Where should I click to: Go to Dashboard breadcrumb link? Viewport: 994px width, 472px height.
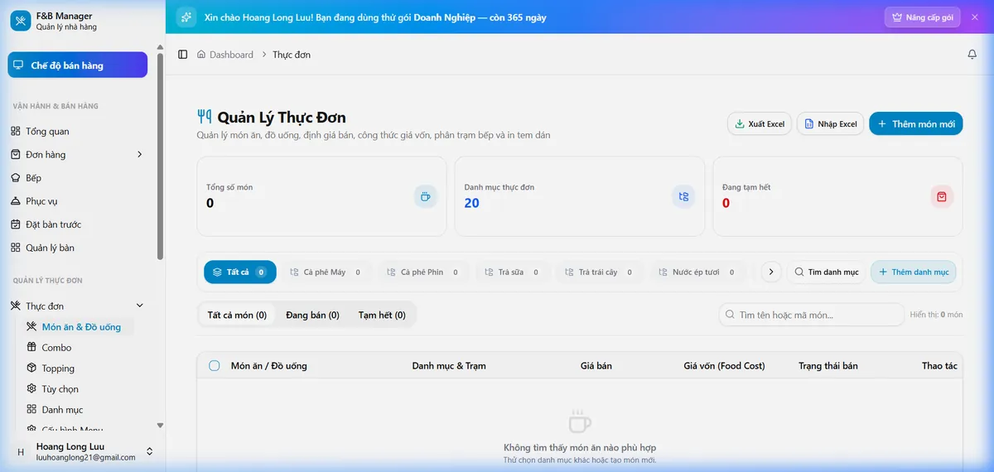pos(231,55)
